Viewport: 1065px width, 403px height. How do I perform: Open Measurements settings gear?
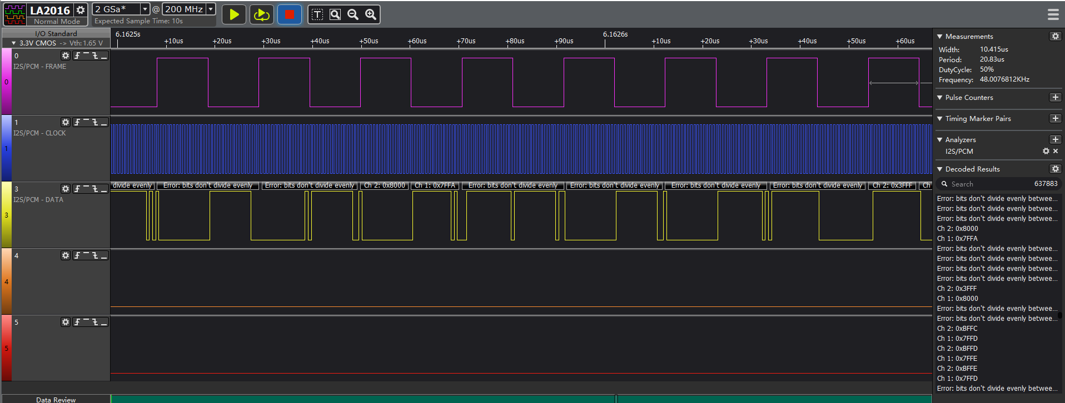click(1055, 36)
